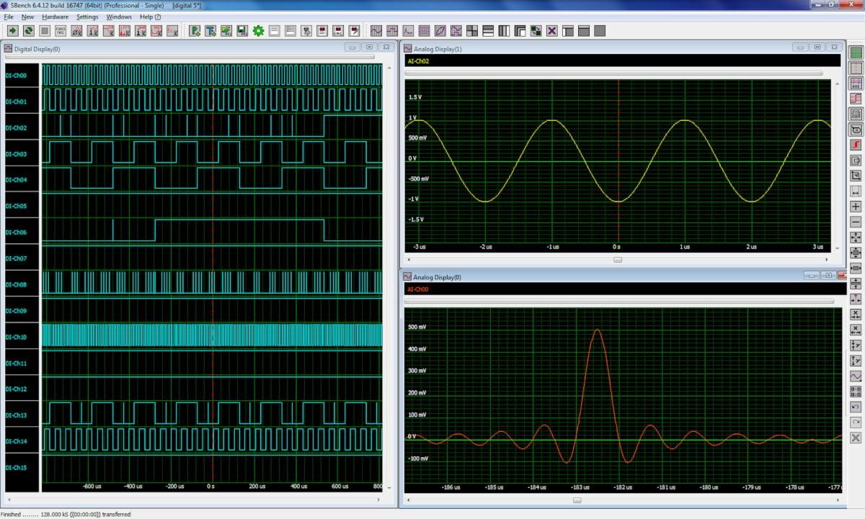Click the loop acquisition icon with circular arrows
This screenshot has height=519, width=865.
pyautogui.click(x=28, y=31)
